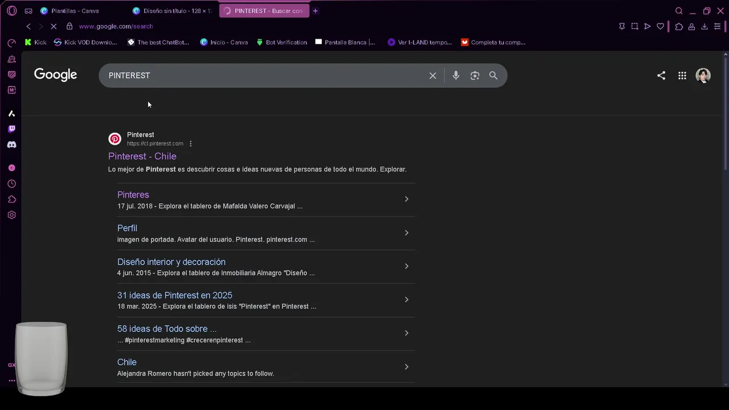Switch to Diseño sin título tab
Image resolution: width=729 pixels, height=410 pixels.
click(173, 11)
